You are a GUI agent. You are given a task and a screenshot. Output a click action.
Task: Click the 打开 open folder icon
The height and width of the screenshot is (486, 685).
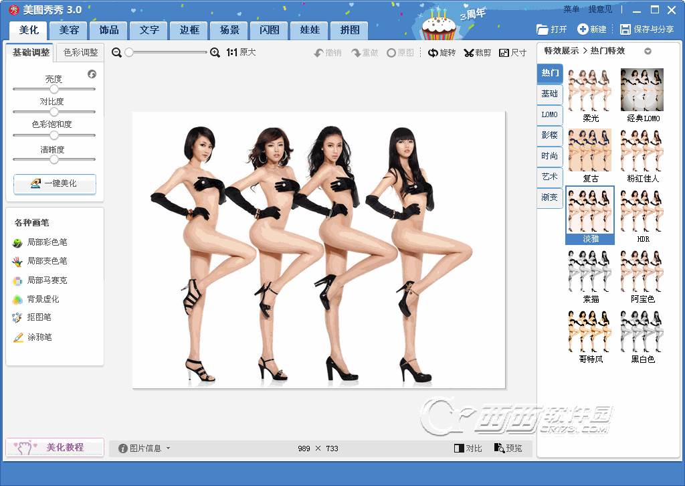[x=542, y=29]
